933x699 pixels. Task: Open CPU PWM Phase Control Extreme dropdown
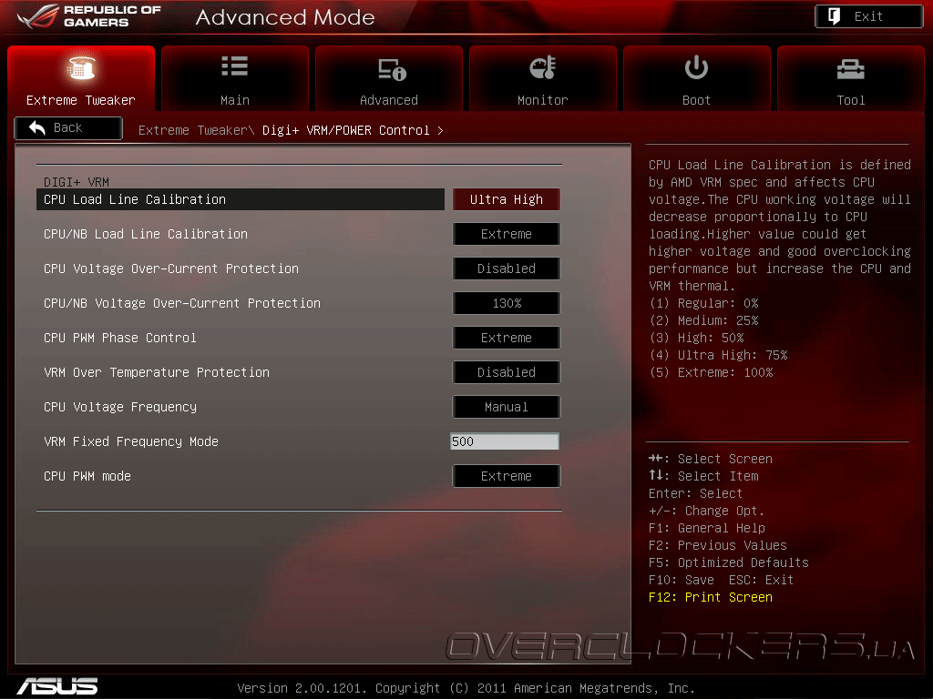(x=507, y=338)
